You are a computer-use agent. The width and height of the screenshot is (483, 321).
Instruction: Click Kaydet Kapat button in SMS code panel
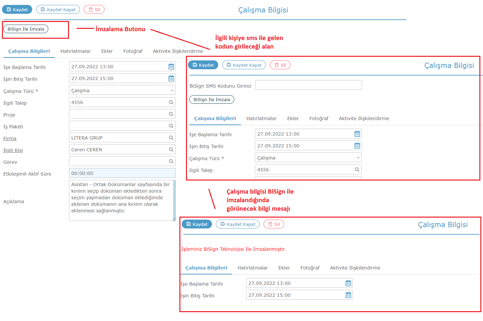(x=244, y=65)
